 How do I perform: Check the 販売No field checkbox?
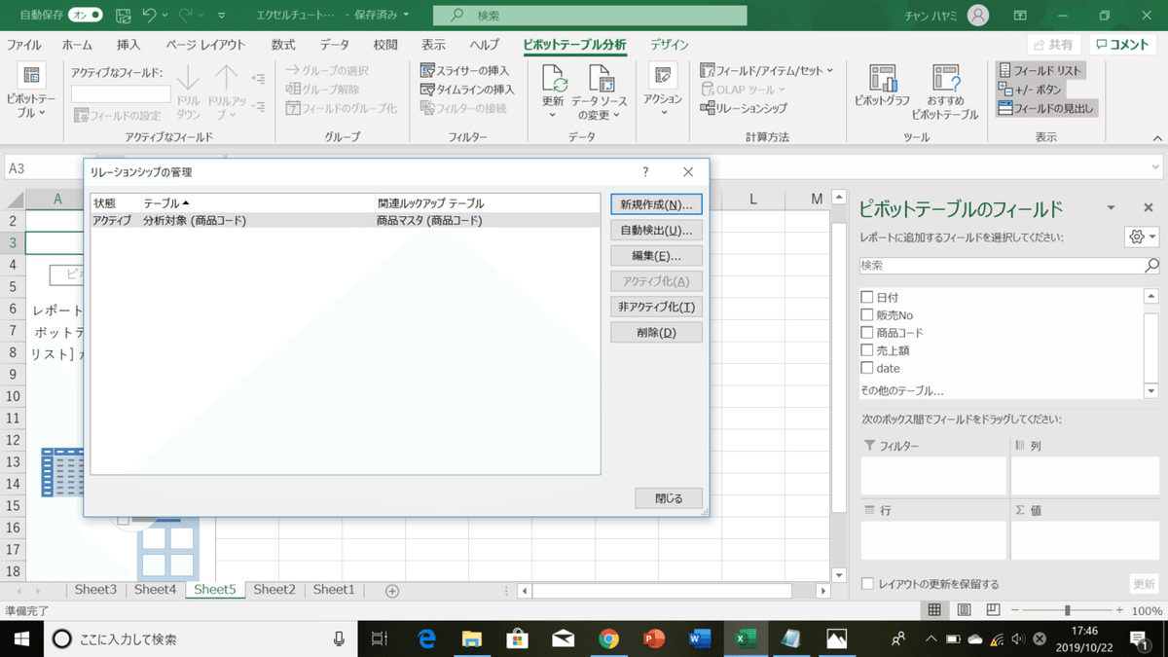point(866,315)
